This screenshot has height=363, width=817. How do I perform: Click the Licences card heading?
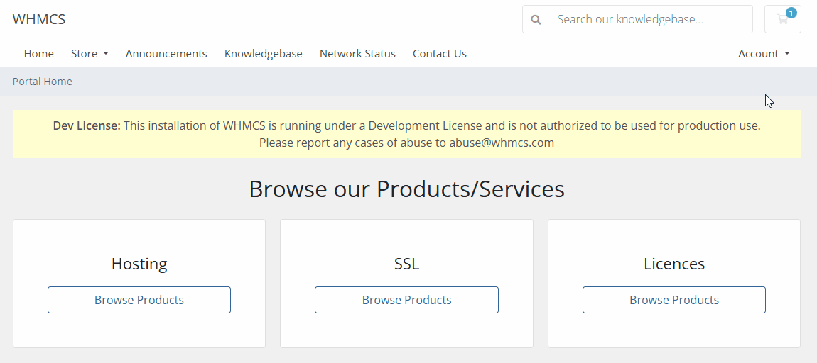(673, 264)
